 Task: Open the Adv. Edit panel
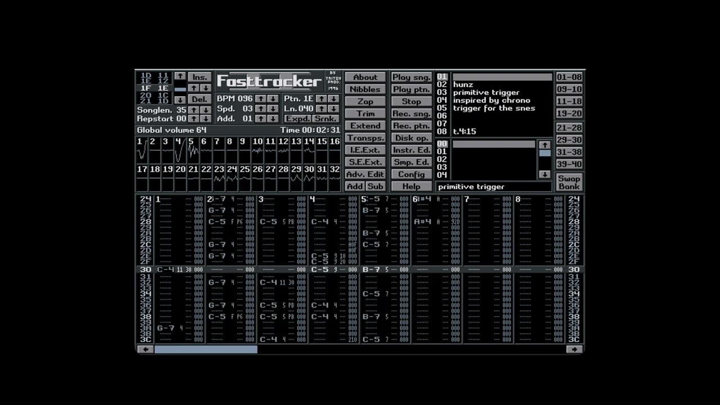pos(365,174)
